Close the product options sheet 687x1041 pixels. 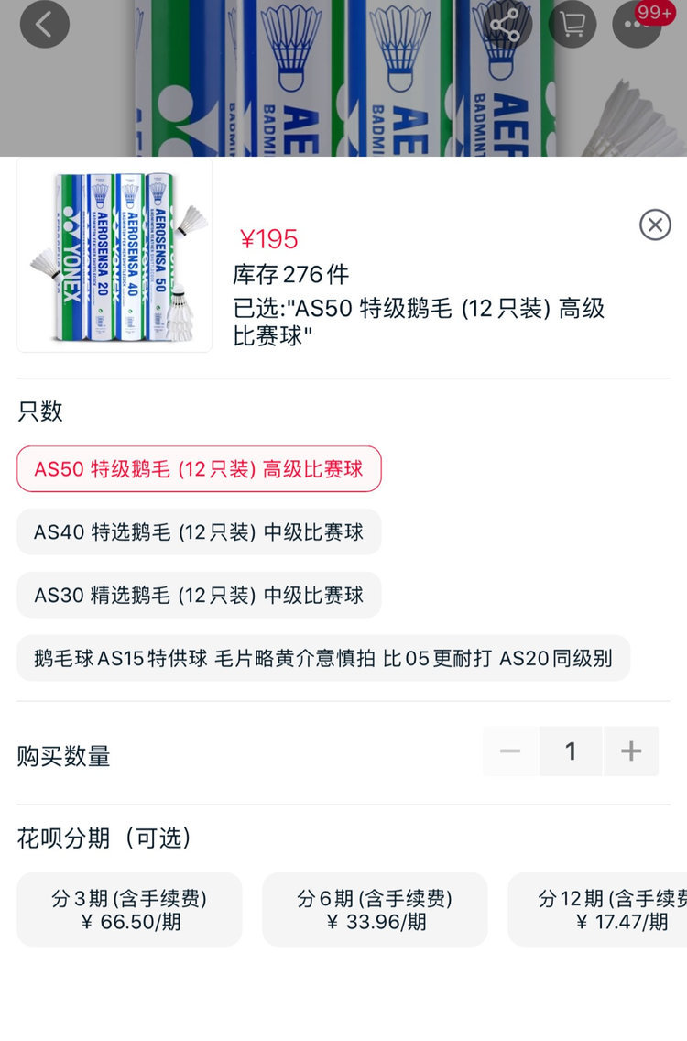pos(655,225)
